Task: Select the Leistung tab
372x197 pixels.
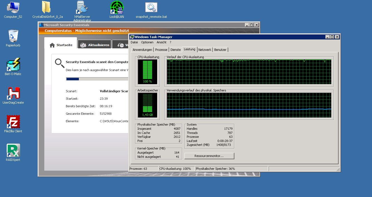Action: (189, 49)
